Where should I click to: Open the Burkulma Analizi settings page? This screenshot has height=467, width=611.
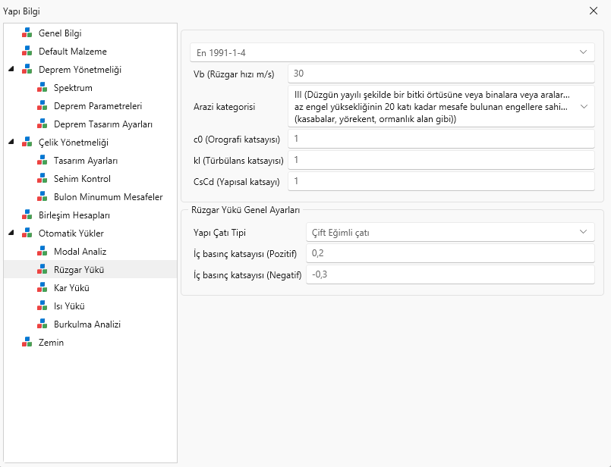pos(87,324)
